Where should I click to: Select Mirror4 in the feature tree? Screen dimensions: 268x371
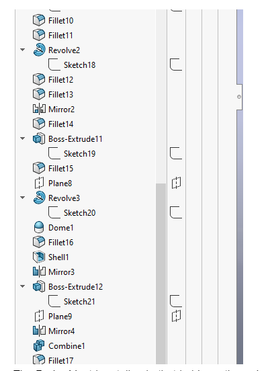pyautogui.click(x=62, y=331)
